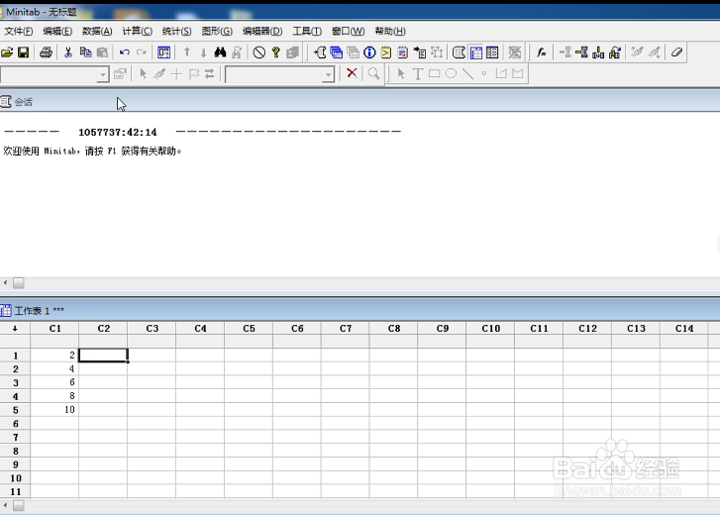Click the Insert Cells icon after fx
This screenshot has width=720, height=515.
click(566, 52)
